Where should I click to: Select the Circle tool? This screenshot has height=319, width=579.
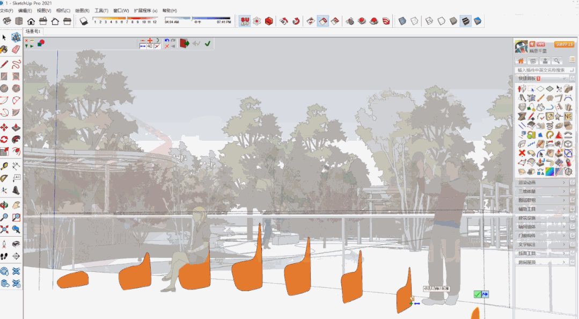(4, 88)
